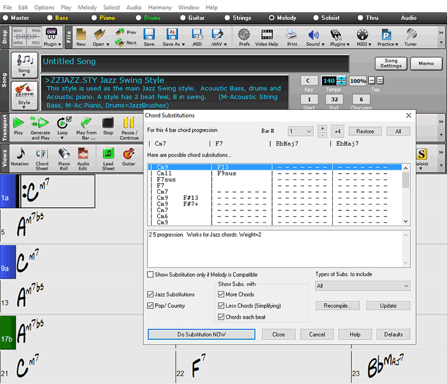Click the .WAV export icon
The height and width of the screenshot is (384, 447).
click(x=217, y=34)
